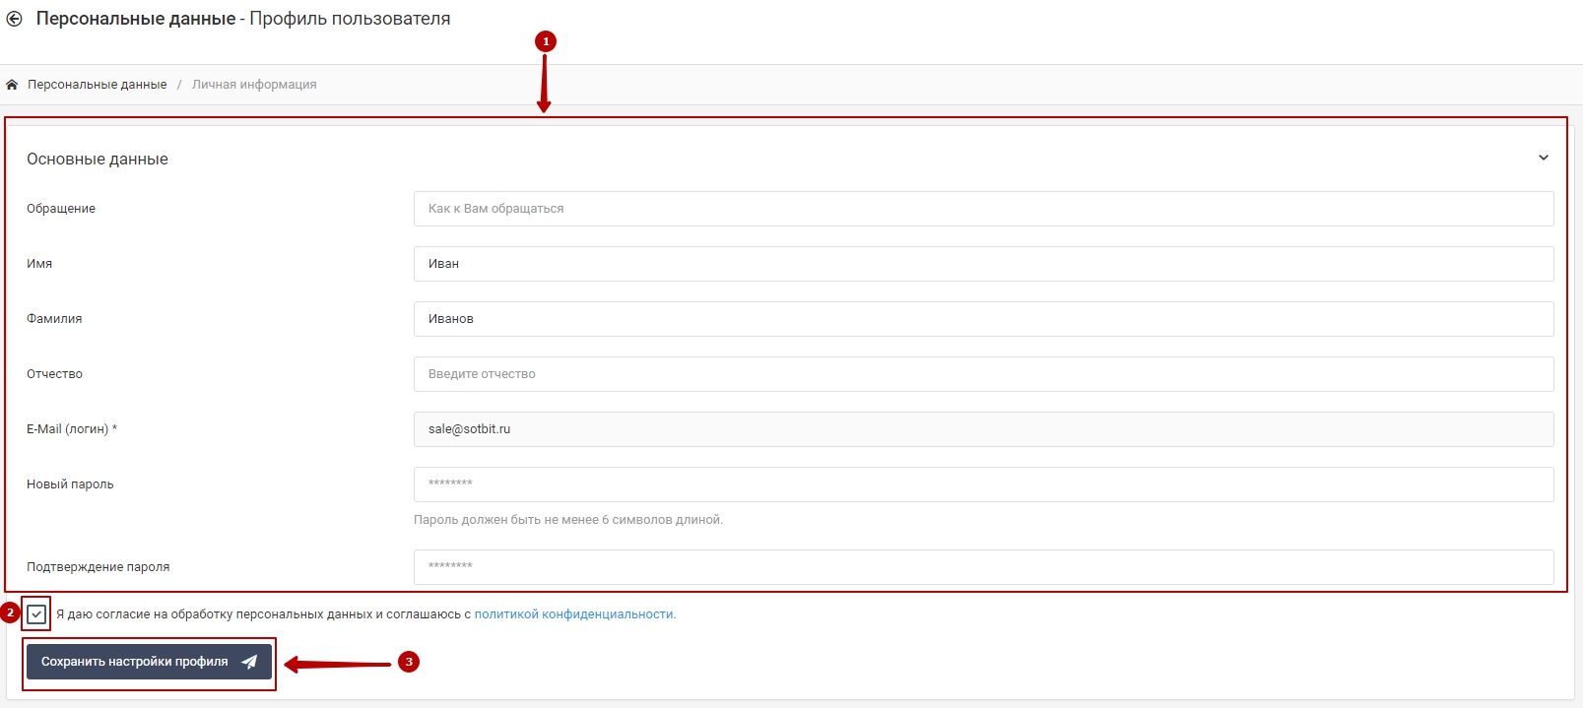The image size is (1583, 708).
Task: Open the Персональные данные breadcrumb link
Action: (98, 85)
